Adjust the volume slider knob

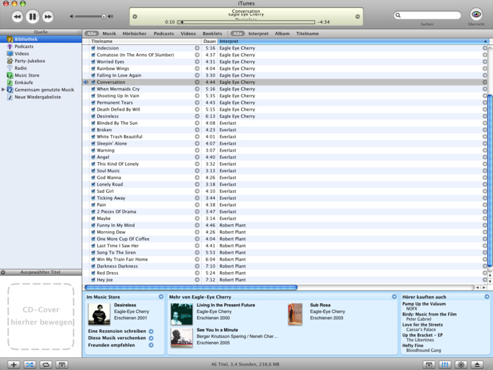pos(104,17)
